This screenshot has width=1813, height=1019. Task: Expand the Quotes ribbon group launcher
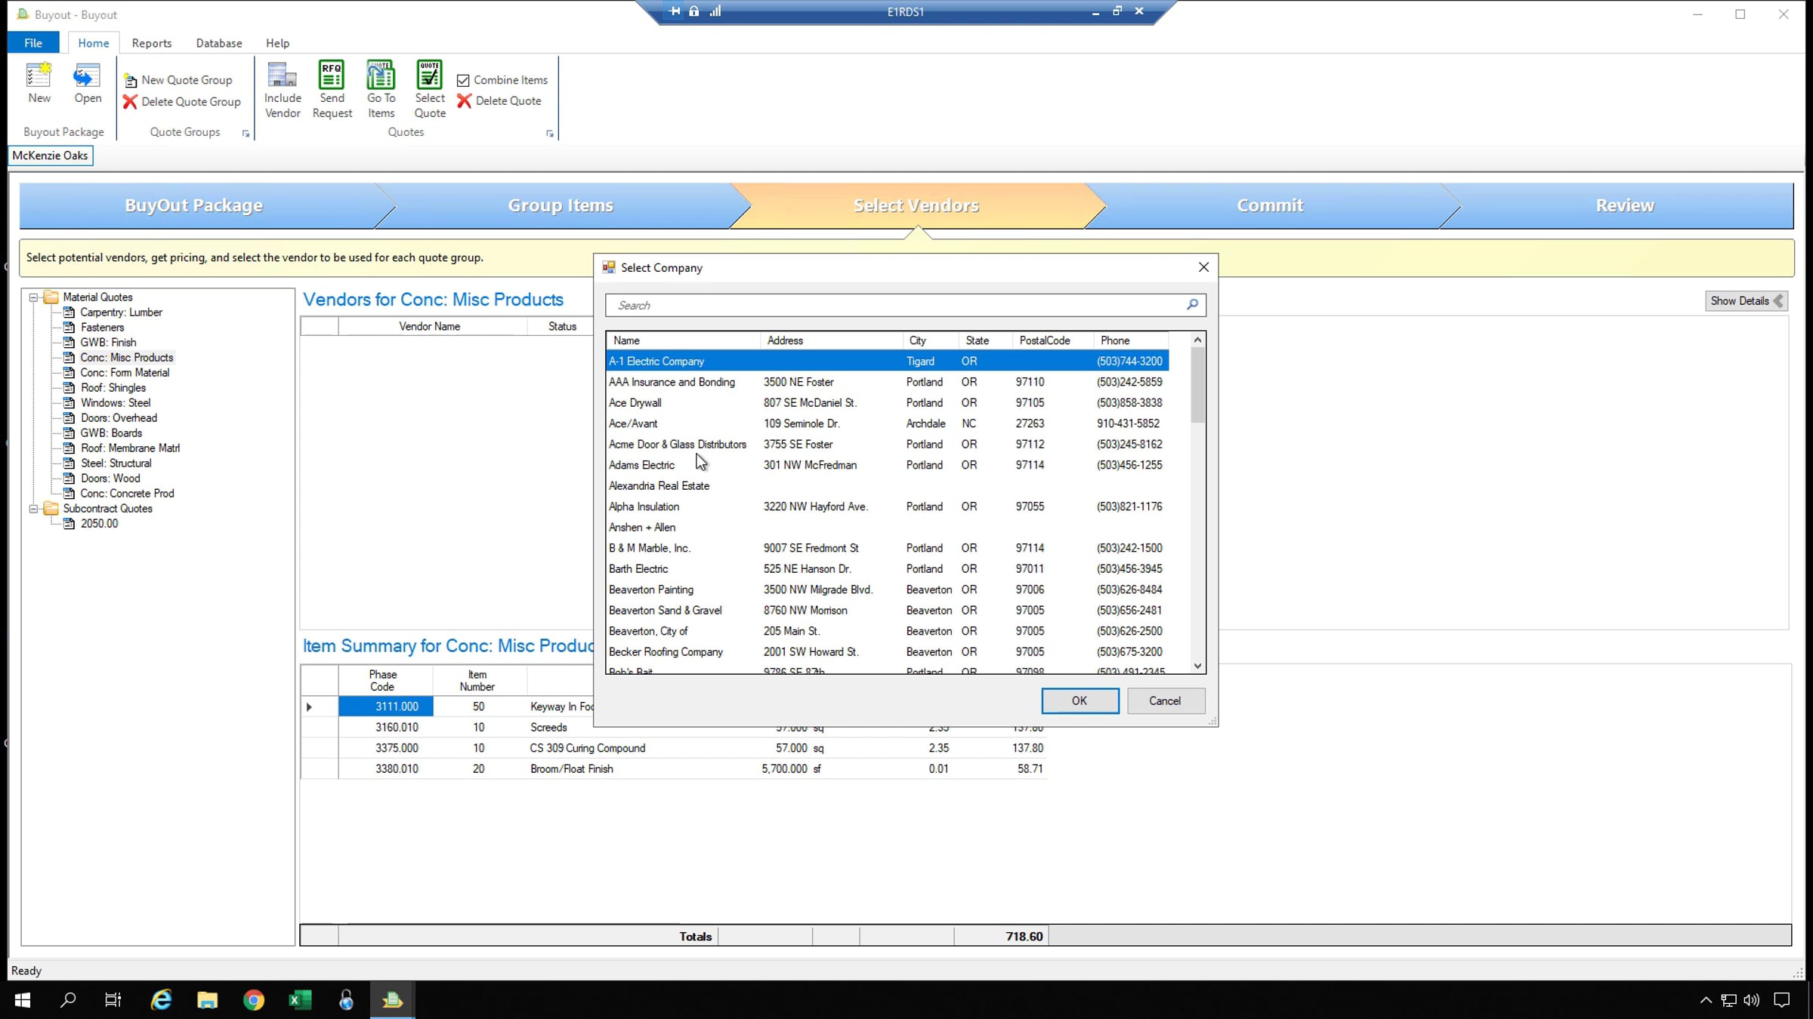pyautogui.click(x=549, y=134)
